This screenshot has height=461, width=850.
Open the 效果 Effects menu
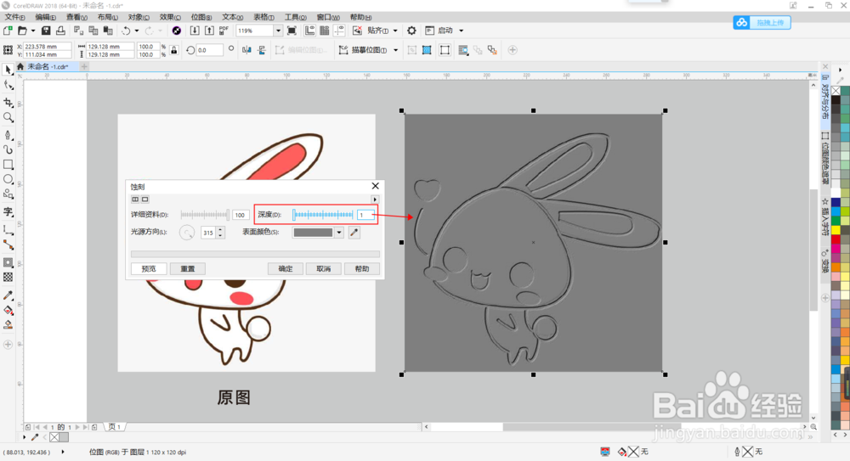[170, 17]
